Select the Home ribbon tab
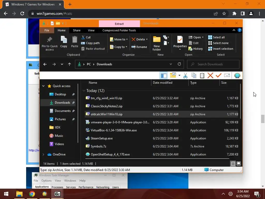 click(62, 30)
